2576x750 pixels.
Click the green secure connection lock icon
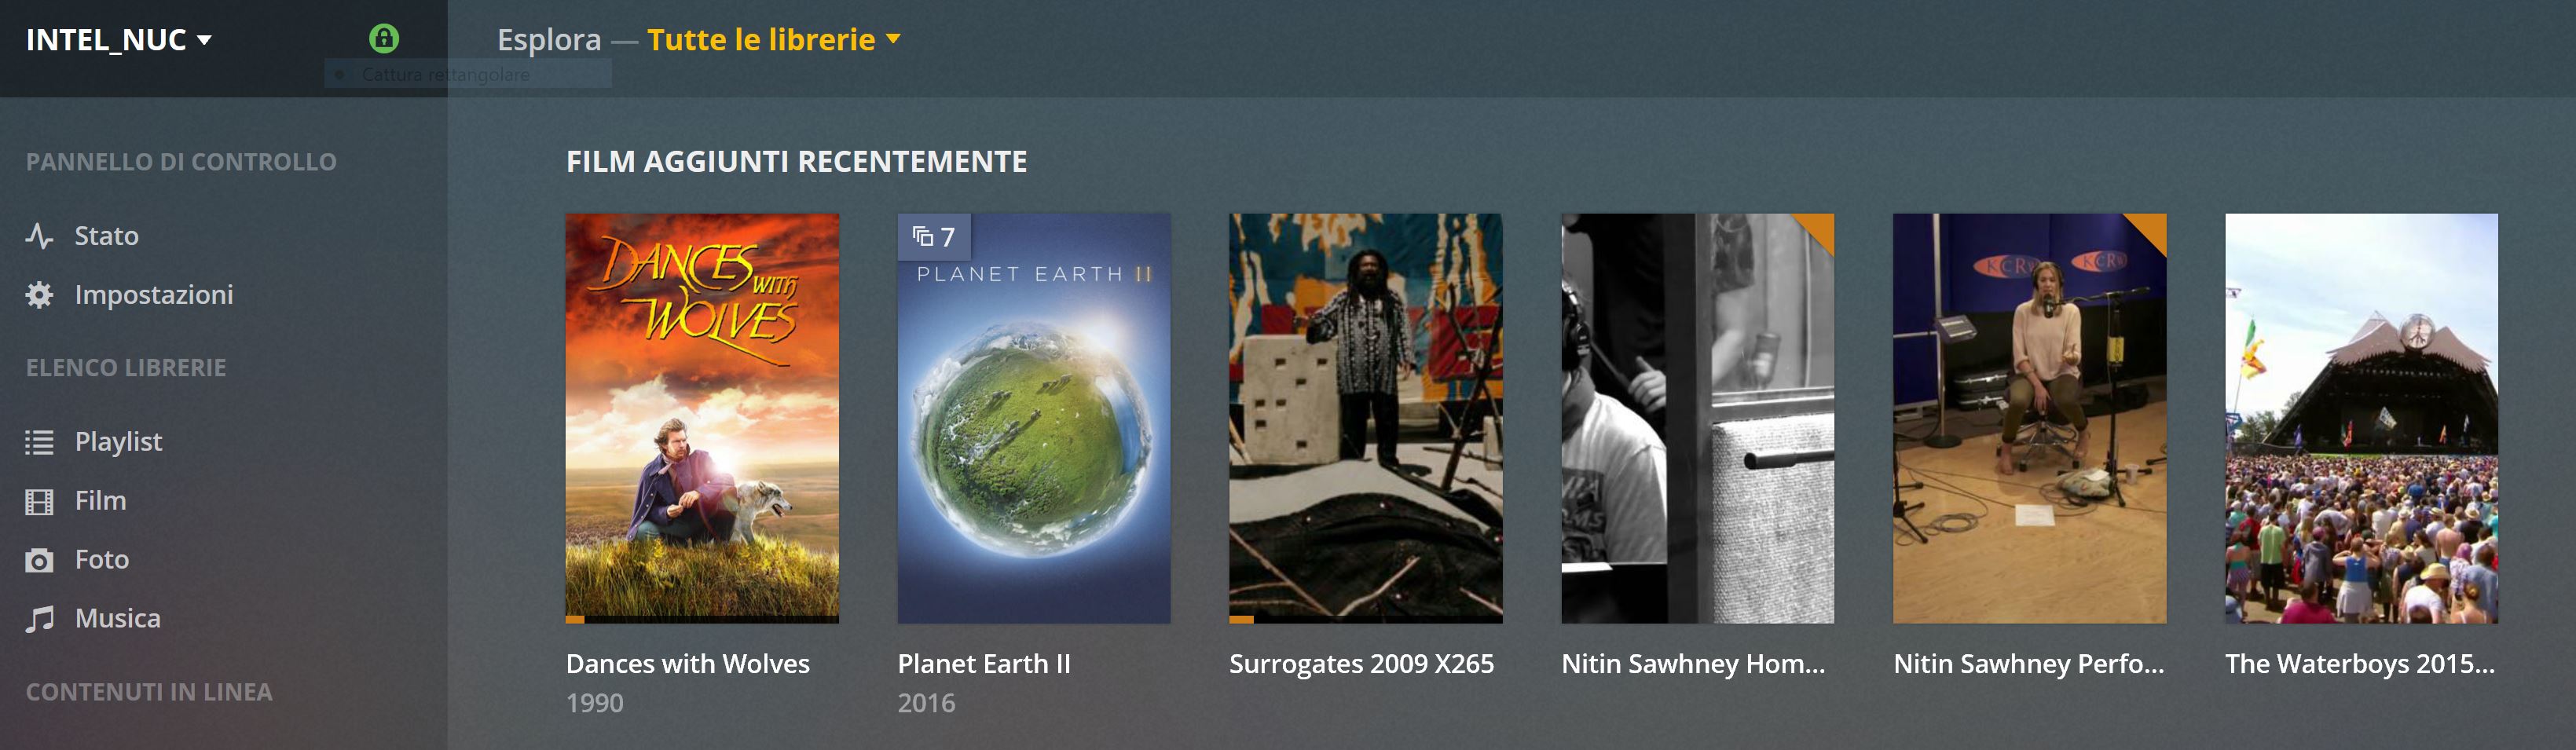tap(384, 39)
